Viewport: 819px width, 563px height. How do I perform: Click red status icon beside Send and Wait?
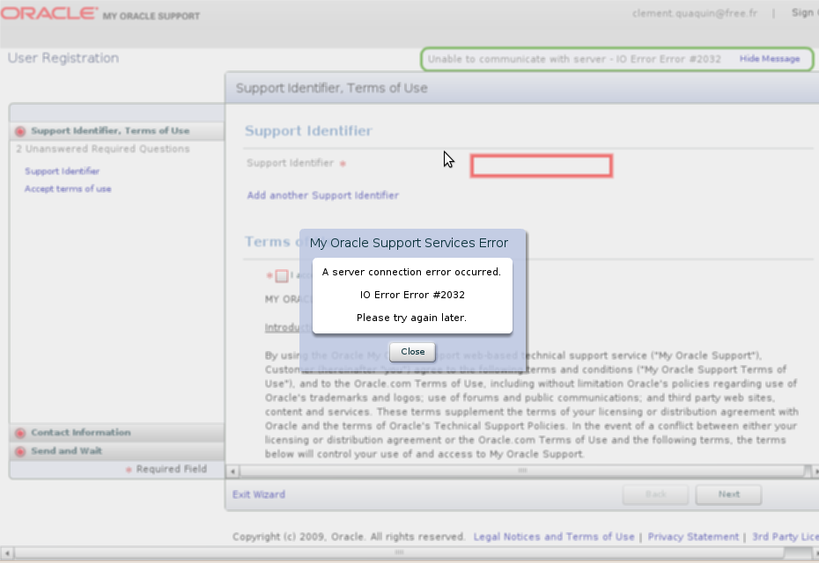pyautogui.click(x=20, y=451)
